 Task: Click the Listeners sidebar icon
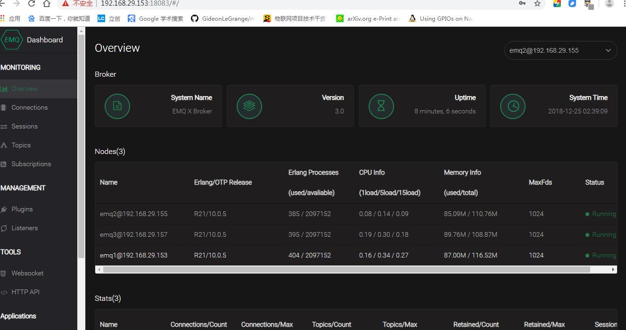4,228
